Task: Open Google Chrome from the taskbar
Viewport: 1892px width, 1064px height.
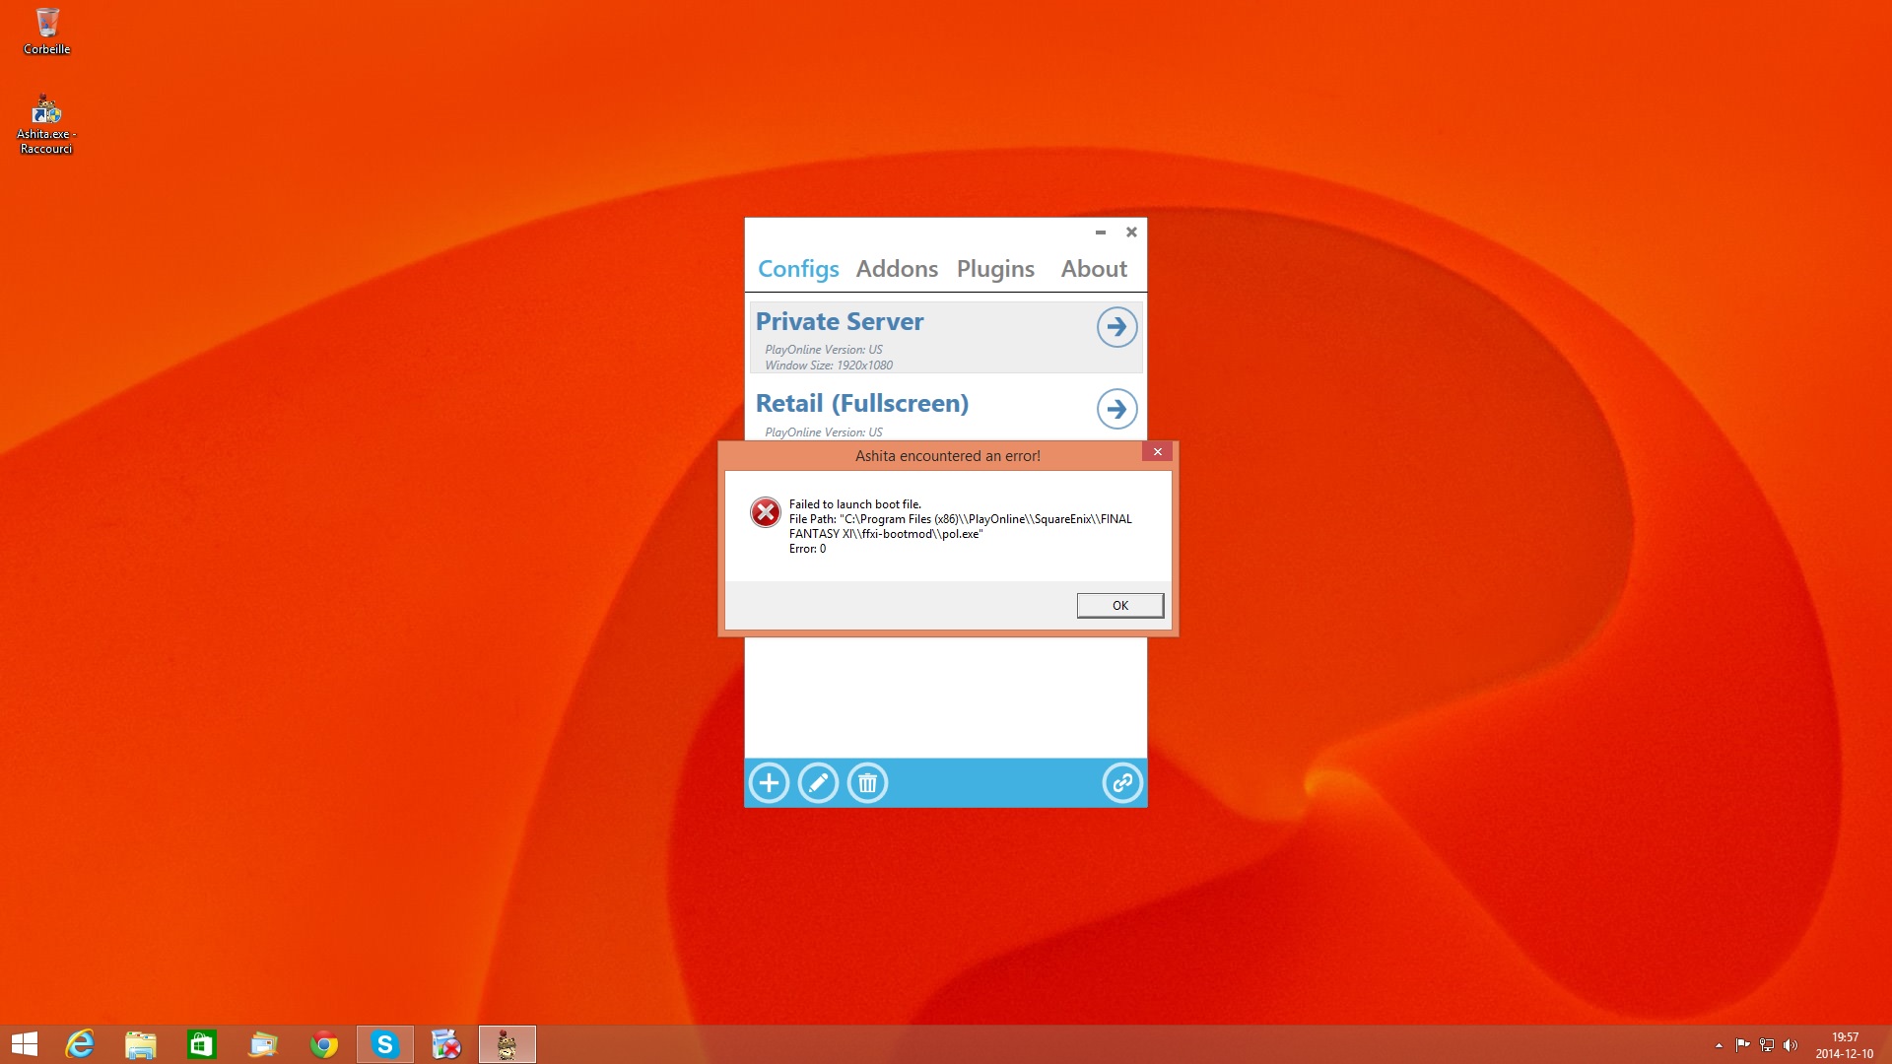Action: [324, 1044]
